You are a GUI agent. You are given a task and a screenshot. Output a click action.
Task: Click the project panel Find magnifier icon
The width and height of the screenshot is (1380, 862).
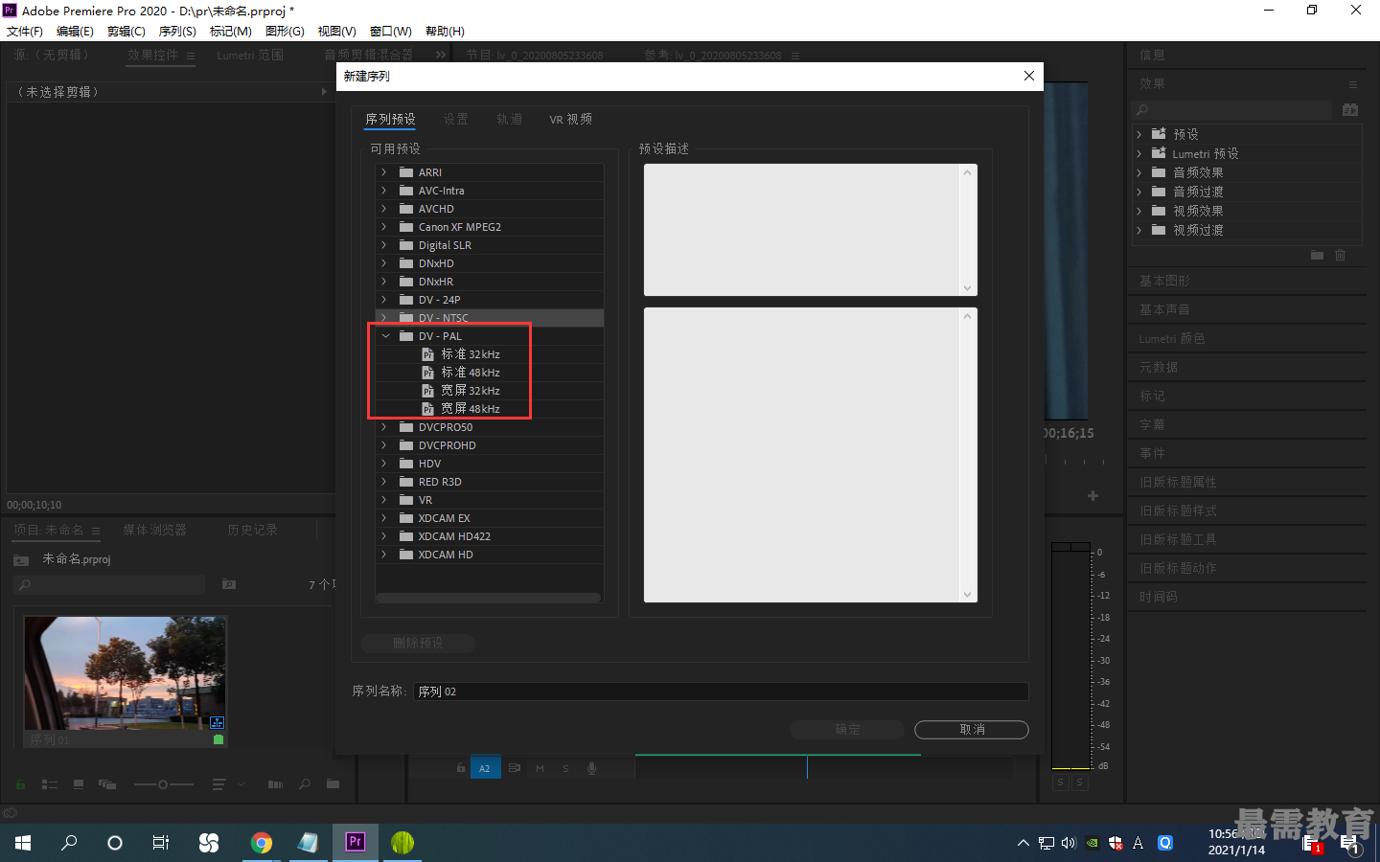tap(305, 784)
